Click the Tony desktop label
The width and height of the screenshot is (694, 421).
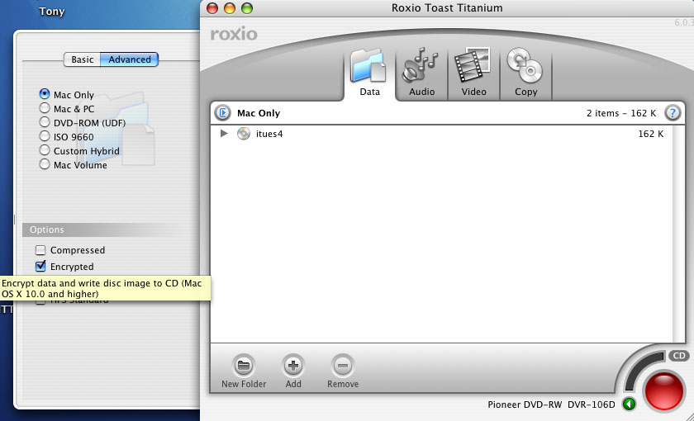click(52, 11)
